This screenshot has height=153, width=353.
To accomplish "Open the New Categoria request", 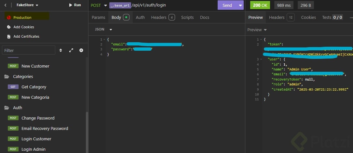I will [x=35, y=97].
